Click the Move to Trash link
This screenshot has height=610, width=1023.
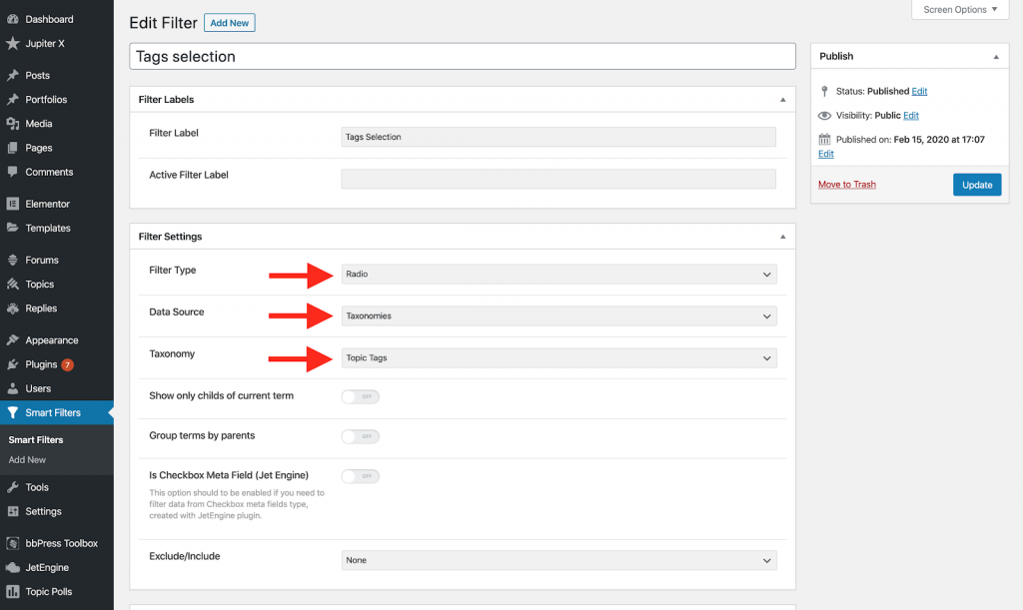(847, 184)
